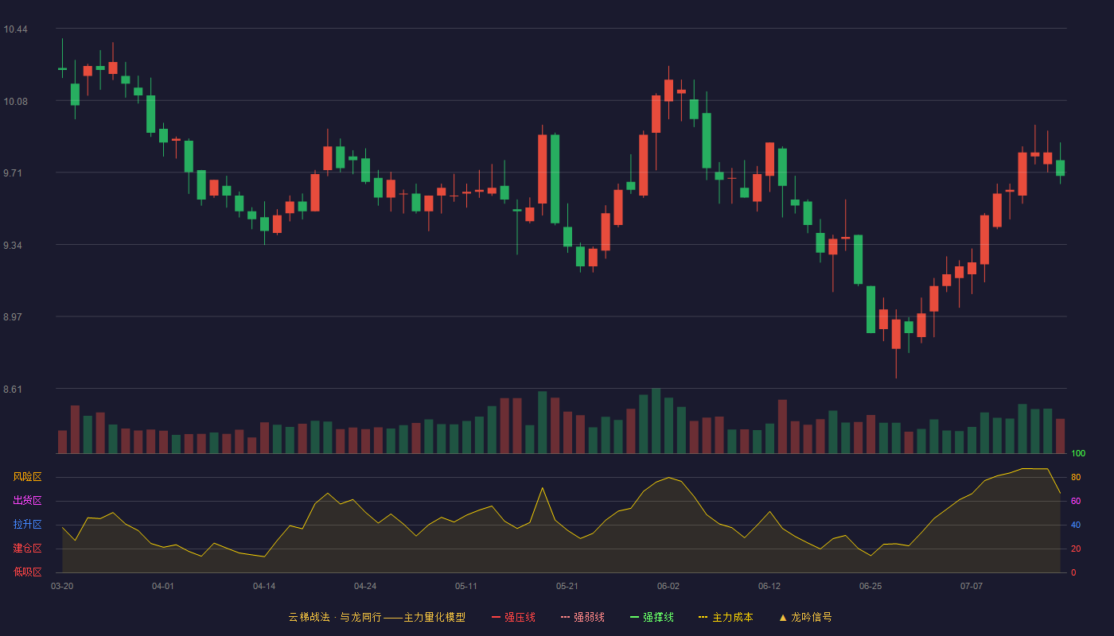Viewport: 1114px width, 636px height.
Task: Click the 05-21 date label
Action: click(x=567, y=586)
